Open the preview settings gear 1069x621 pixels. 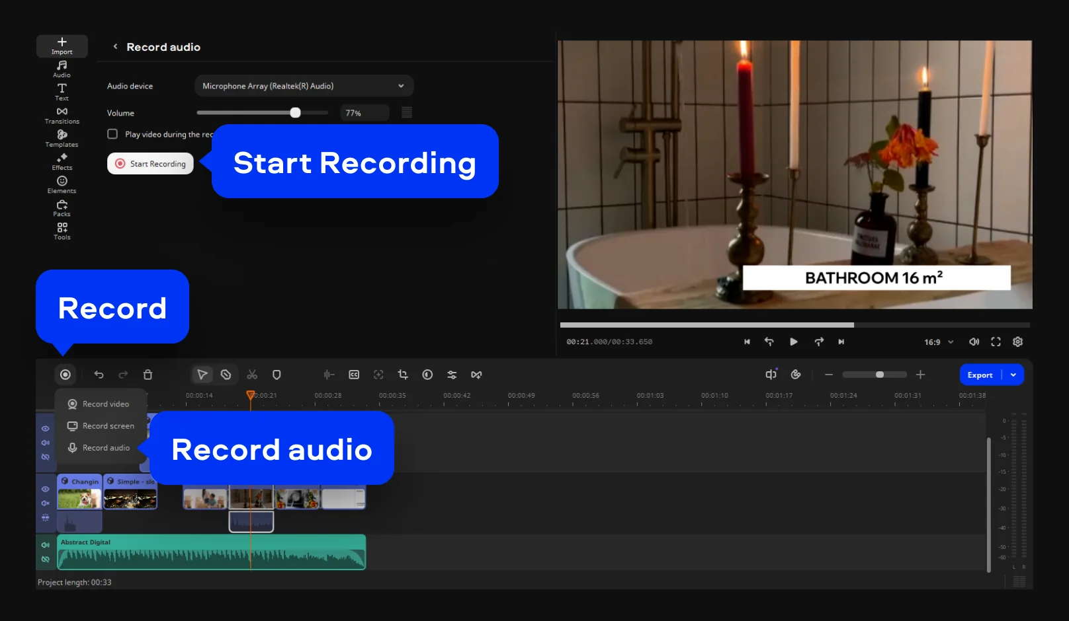tap(1018, 342)
